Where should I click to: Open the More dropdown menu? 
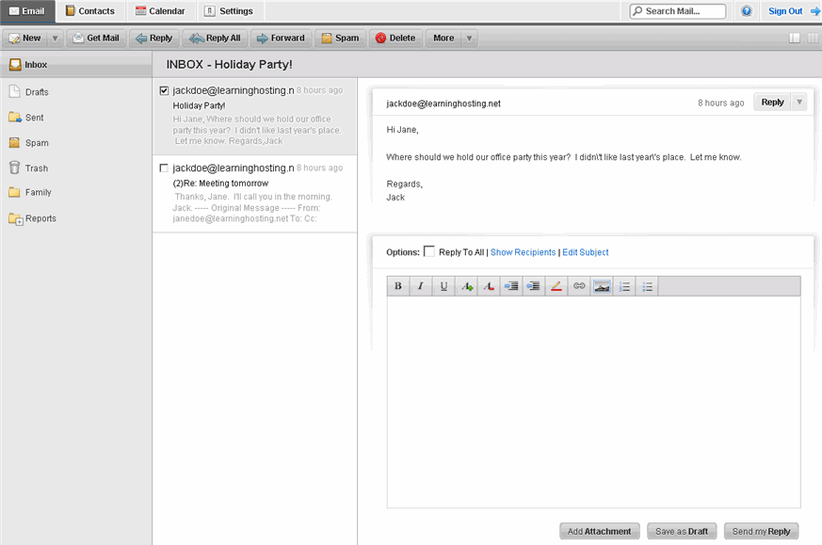451,39
